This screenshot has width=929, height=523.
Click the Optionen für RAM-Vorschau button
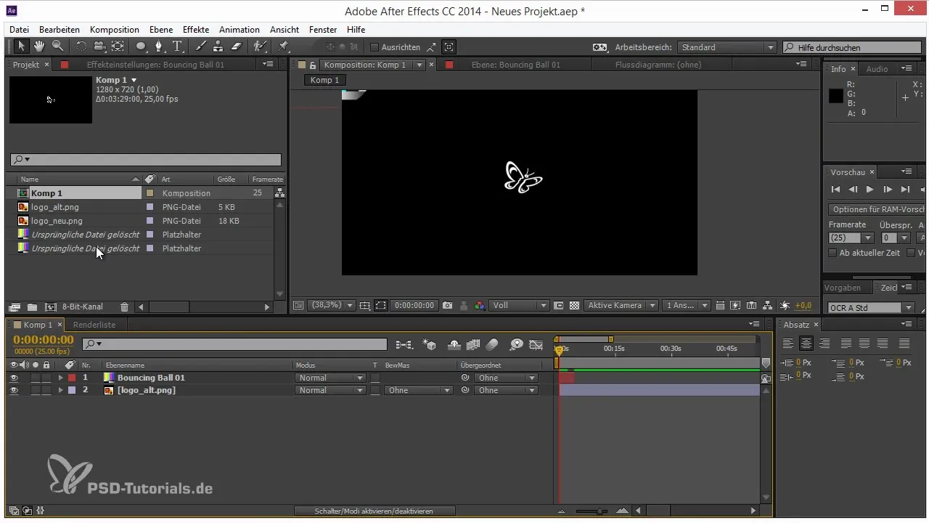click(x=878, y=209)
